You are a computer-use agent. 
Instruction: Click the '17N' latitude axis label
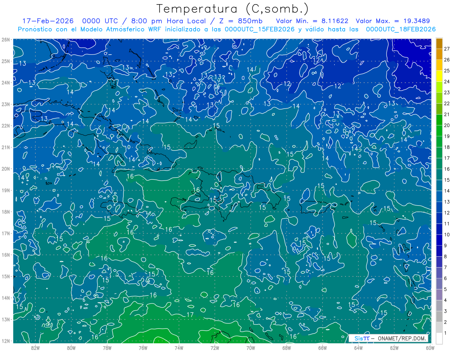[x=5, y=233]
